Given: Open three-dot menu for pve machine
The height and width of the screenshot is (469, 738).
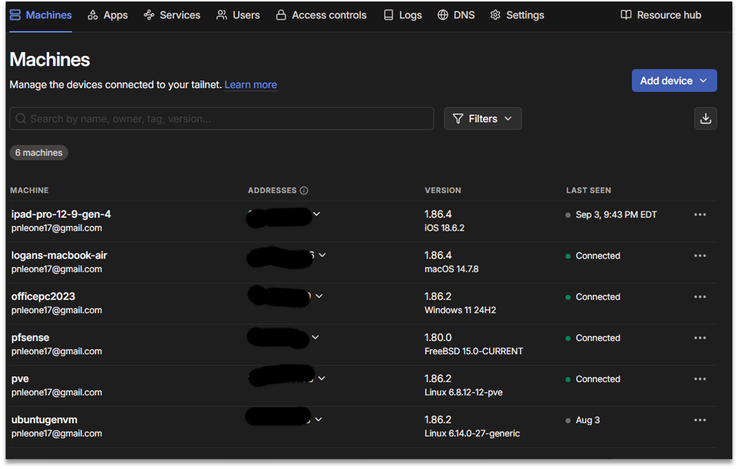Looking at the screenshot, I should pyautogui.click(x=700, y=379).
